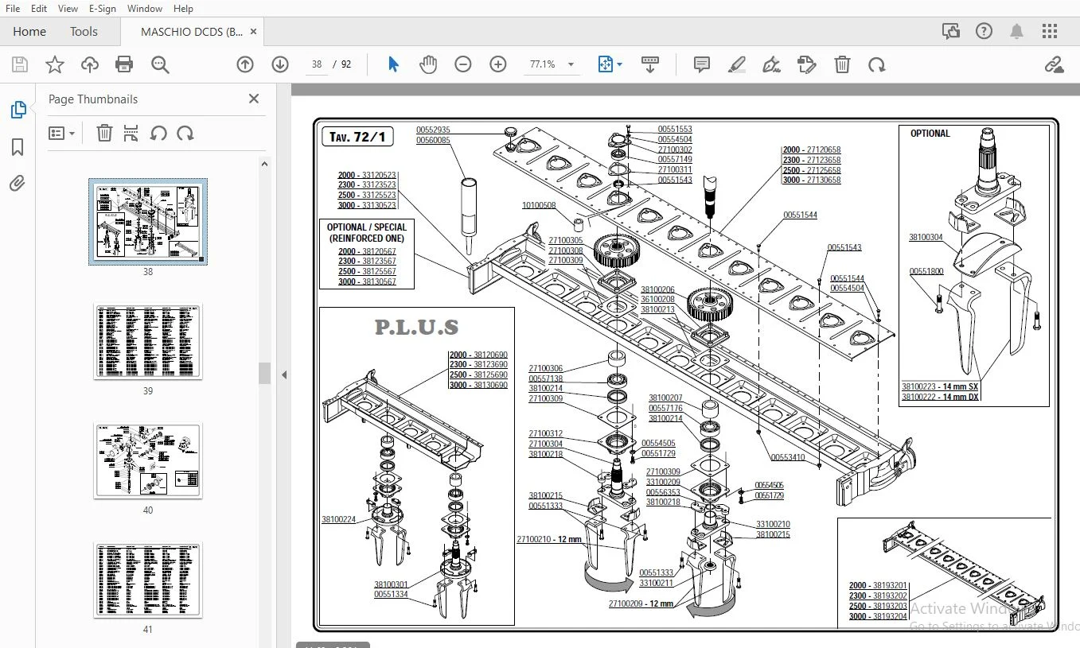Open the File menu
1080x648 pixels.
point(13,9)
